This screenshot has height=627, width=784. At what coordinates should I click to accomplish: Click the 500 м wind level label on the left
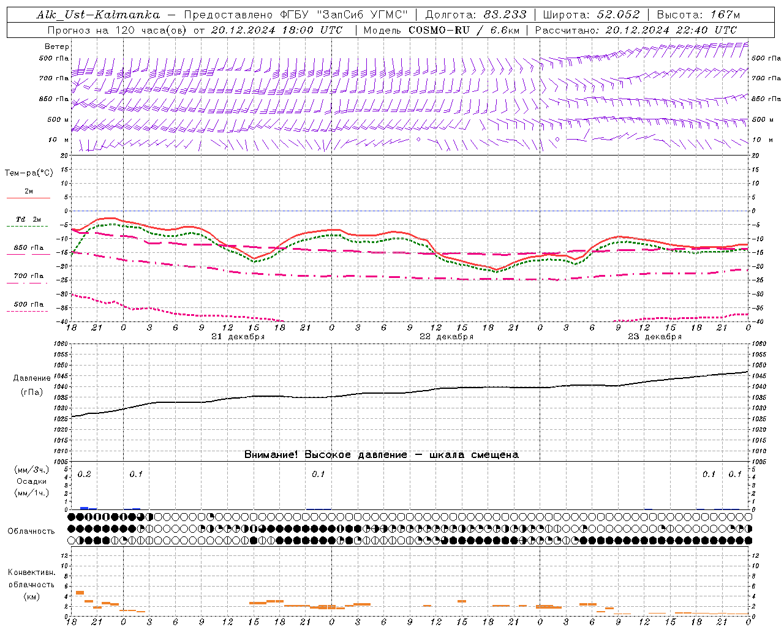tap(58, 120)
